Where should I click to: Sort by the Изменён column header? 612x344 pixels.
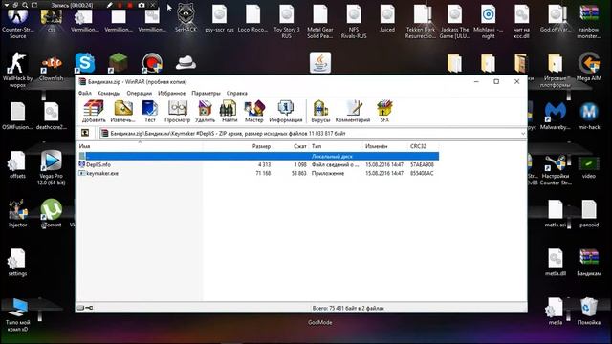click(x=384, y=146)
